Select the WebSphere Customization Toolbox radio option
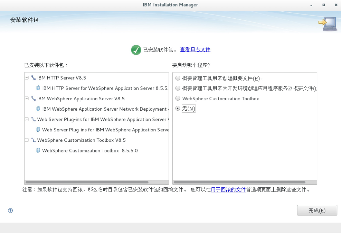The image size is (341, 233). pyautogui.click(x=177, y=99)
